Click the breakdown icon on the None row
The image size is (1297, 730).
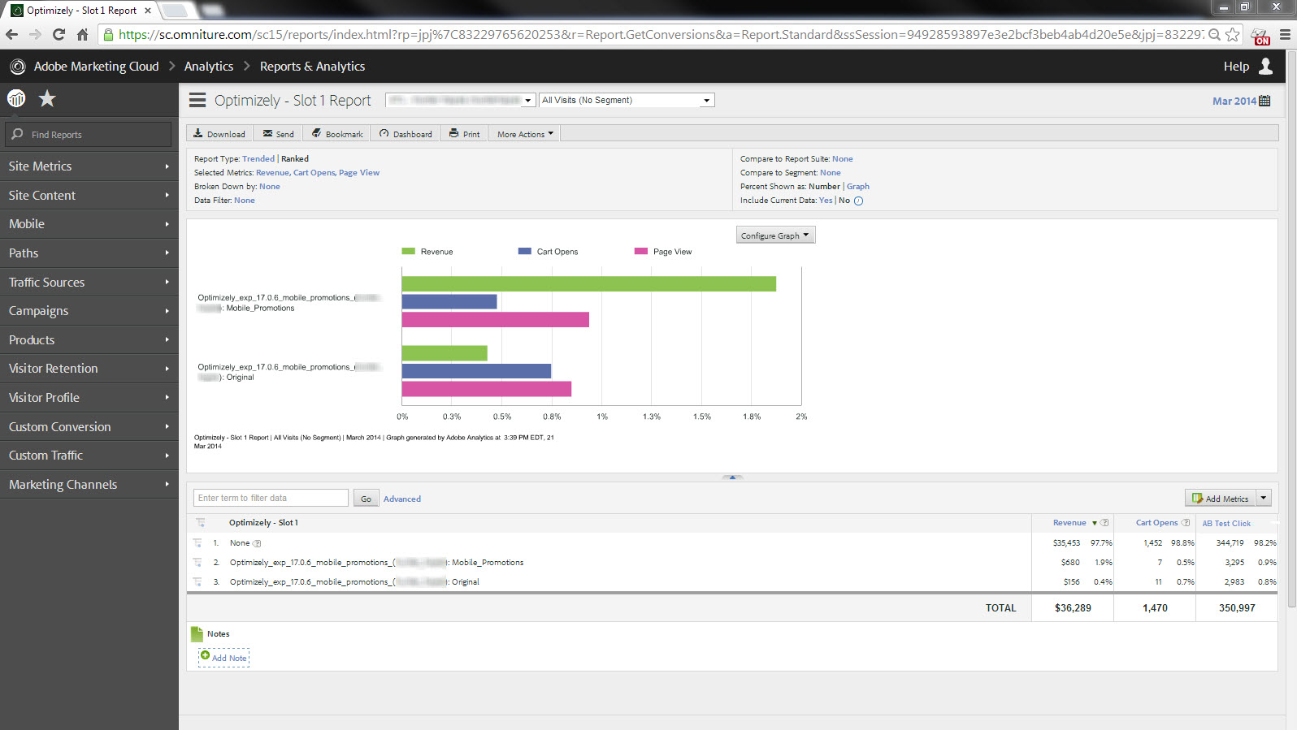click(197, 542)
